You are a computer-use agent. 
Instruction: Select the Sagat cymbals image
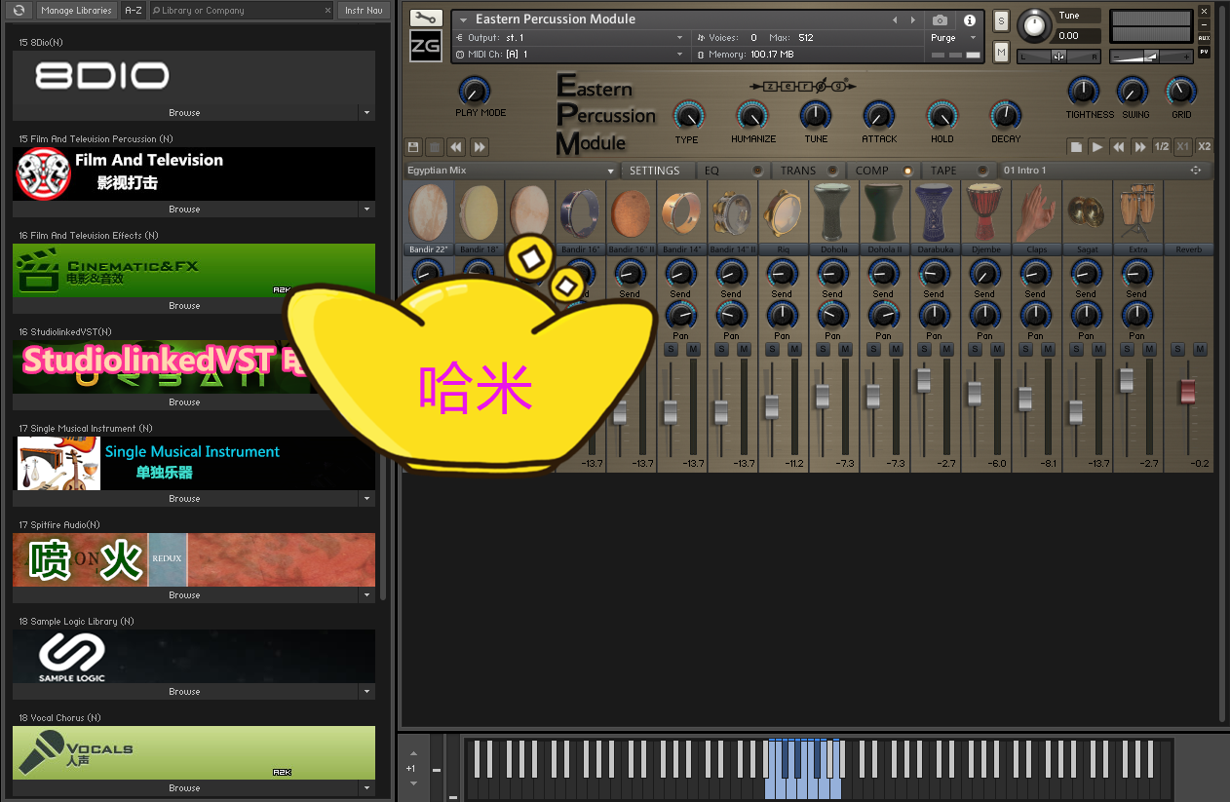pyautogui.click(x=1087, y=212)
